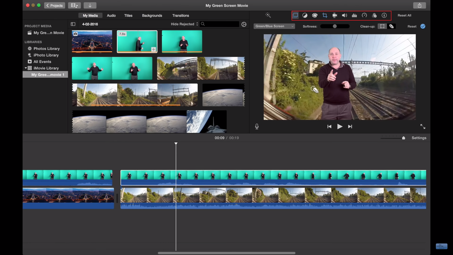The image size is (453, 255).
Task: Enable the voiceover microphone
Action: point(257,126)
